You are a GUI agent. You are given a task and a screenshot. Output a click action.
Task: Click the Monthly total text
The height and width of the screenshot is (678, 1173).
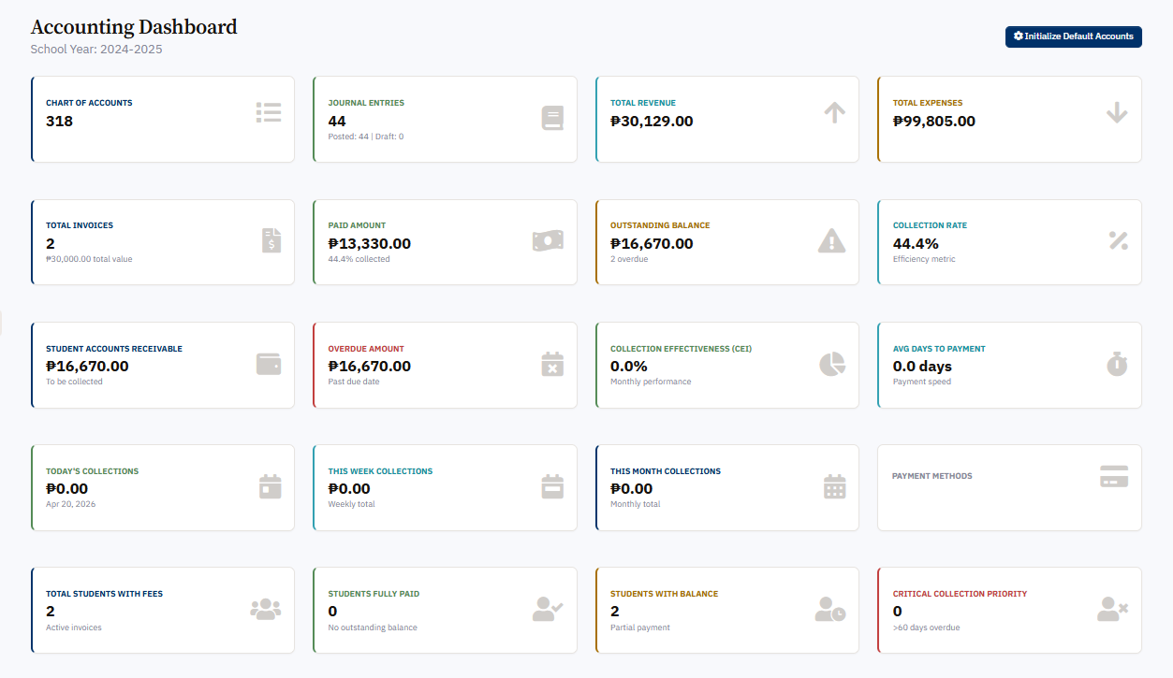pyautogui.click(x=635, y=504)
